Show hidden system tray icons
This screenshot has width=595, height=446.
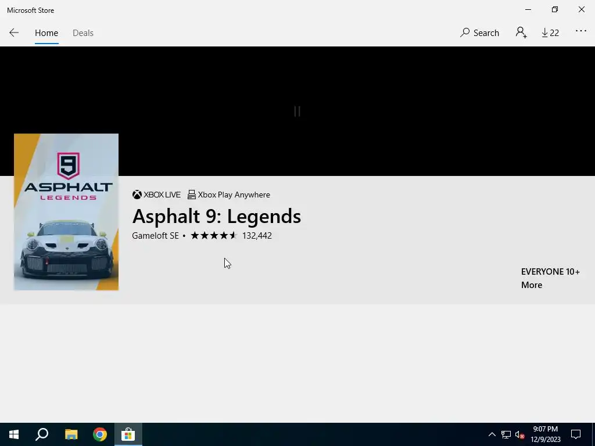(x=492, y=434)
